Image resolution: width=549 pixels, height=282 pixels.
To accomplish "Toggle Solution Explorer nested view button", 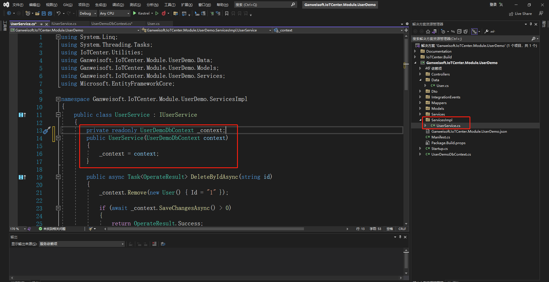I will [474, 31].
